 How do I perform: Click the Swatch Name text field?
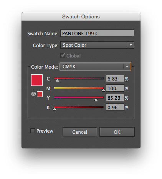tap(97, 33)
